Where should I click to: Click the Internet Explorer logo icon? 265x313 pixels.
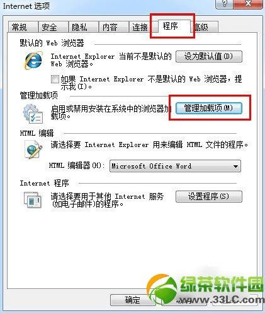(x=33, y=61)
